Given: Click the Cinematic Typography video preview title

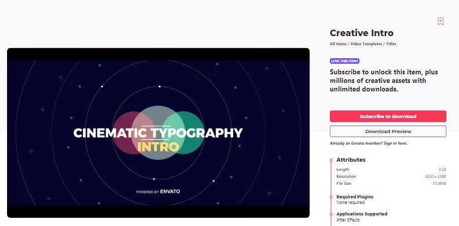Looking at the screenshot, I should click(158, 133).
